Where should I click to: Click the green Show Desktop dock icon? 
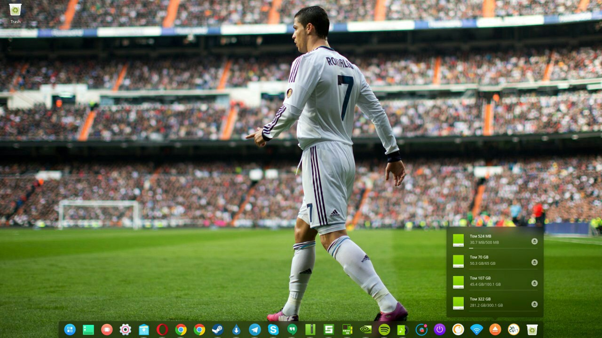tap(88, 330)
